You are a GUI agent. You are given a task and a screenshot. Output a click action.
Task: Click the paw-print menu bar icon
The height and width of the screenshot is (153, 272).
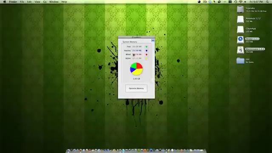tap(219, 2)
